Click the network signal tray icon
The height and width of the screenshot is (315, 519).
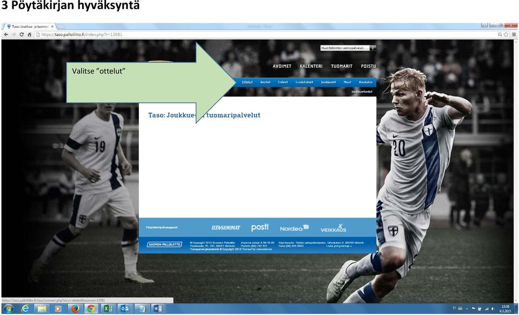coord(487,309)
